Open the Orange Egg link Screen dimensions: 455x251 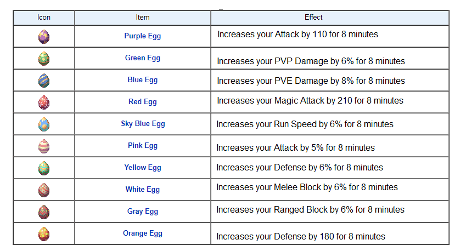(x=143, y=233)
